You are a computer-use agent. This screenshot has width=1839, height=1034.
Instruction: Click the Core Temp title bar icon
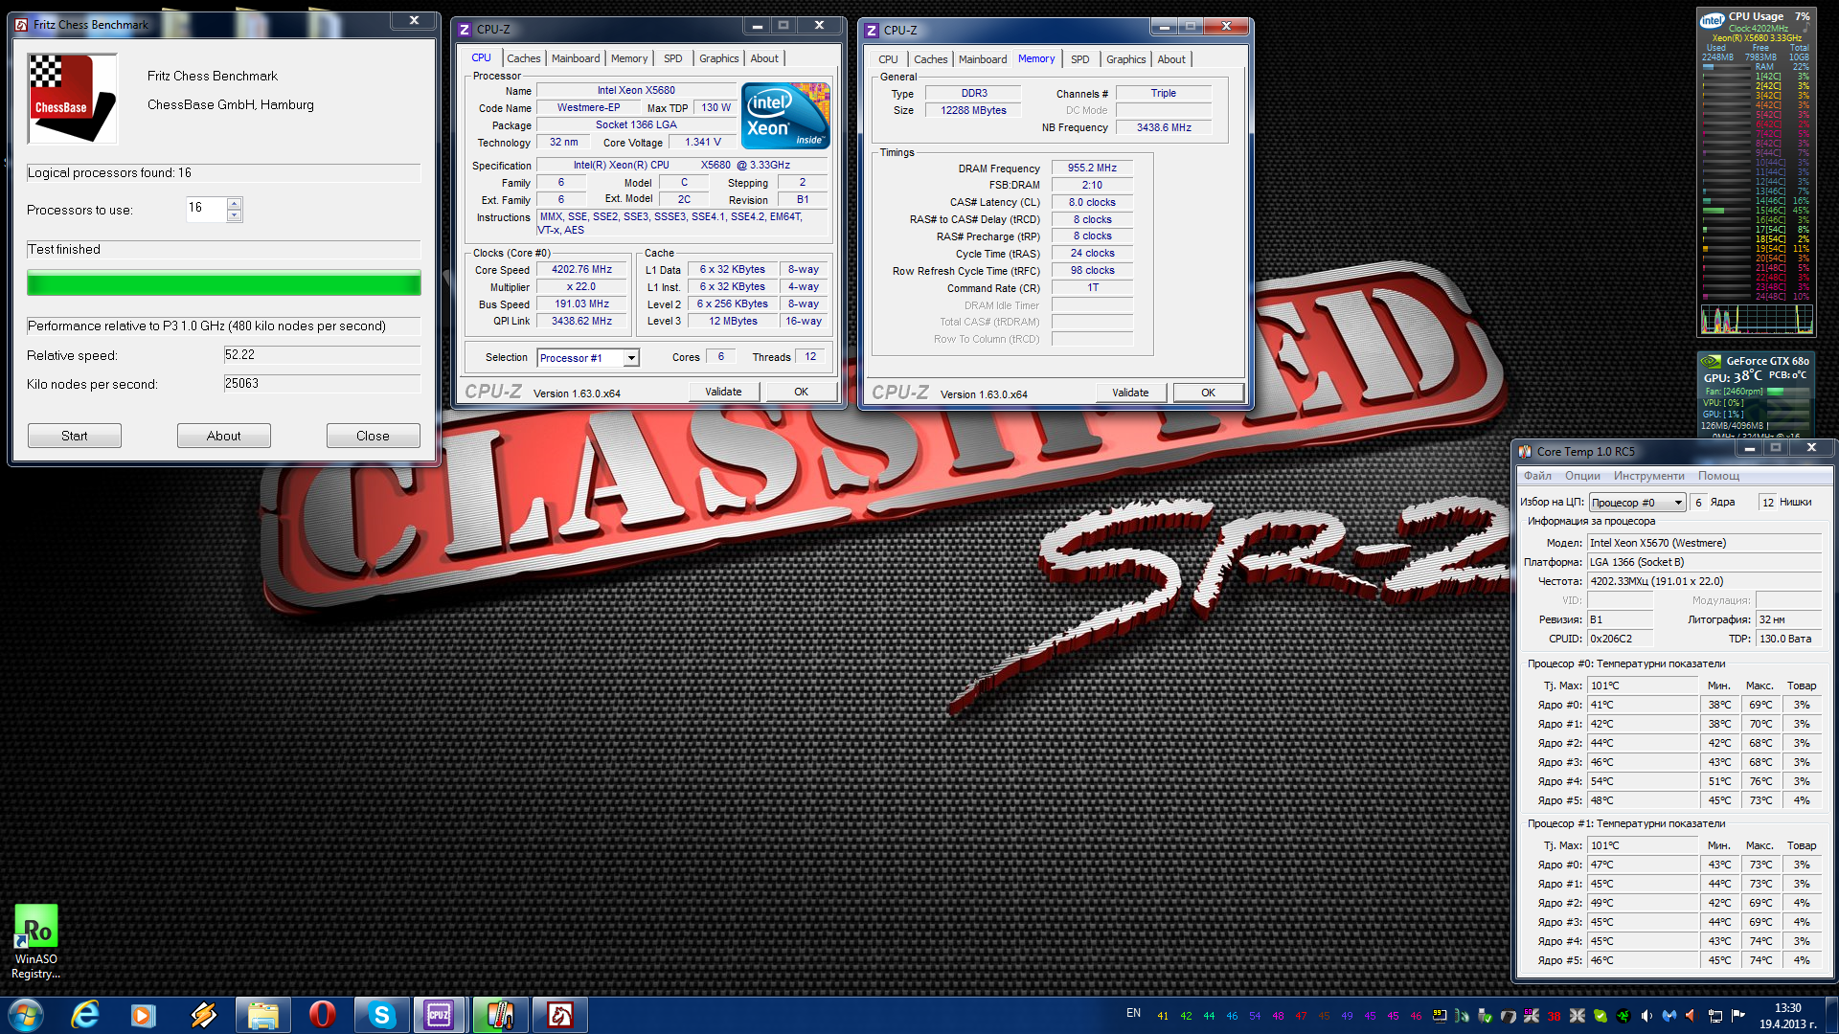(1526, 451)
